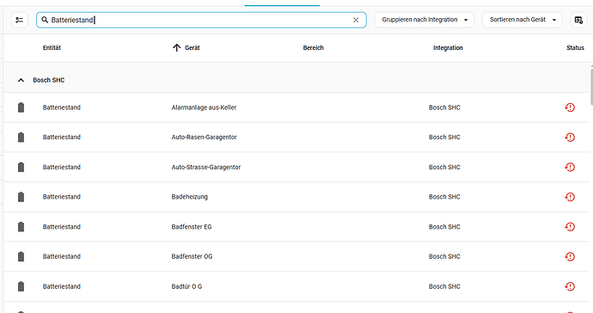The width and height of the screenshot is (593, 313).
Task: Click Bosch SHC integration in Badfenster OG row
Action: (x=444, y=256)
